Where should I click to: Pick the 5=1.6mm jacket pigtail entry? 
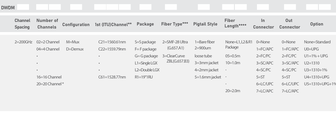(208, 77)
